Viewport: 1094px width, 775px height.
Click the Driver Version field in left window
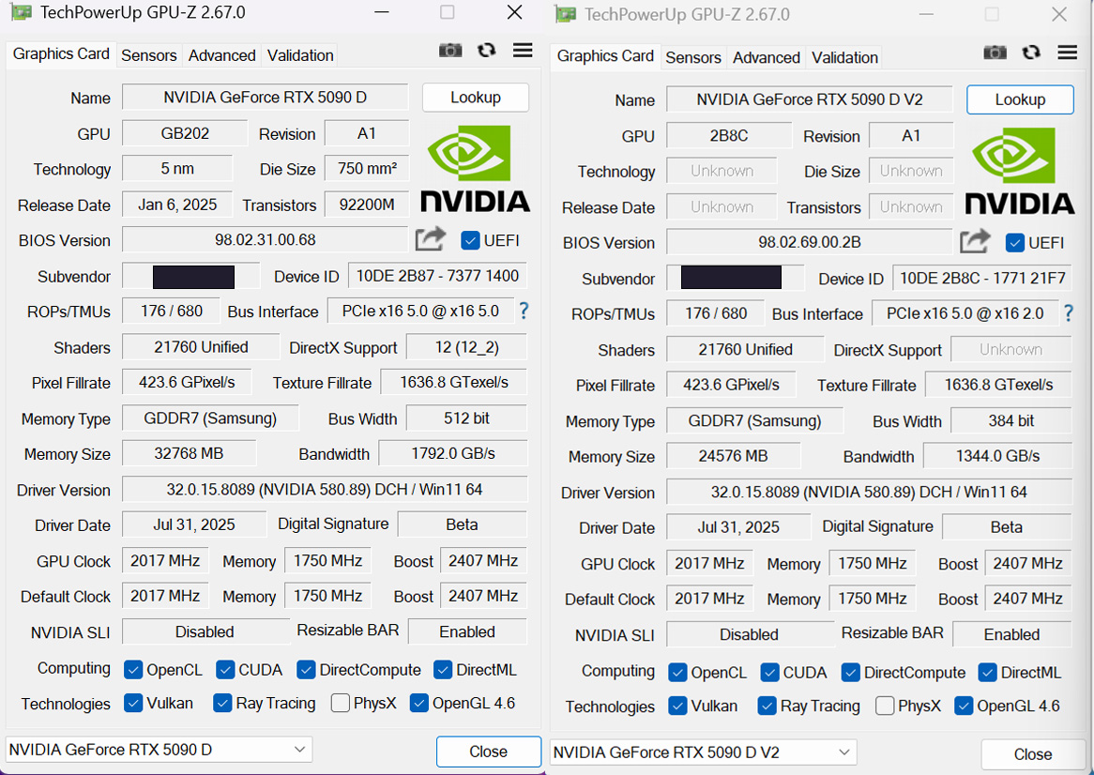click(x=325, y=490)
